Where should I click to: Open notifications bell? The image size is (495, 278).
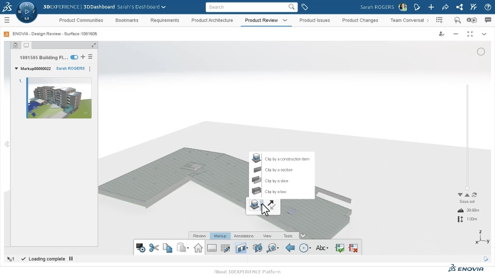tap(417, 7)
